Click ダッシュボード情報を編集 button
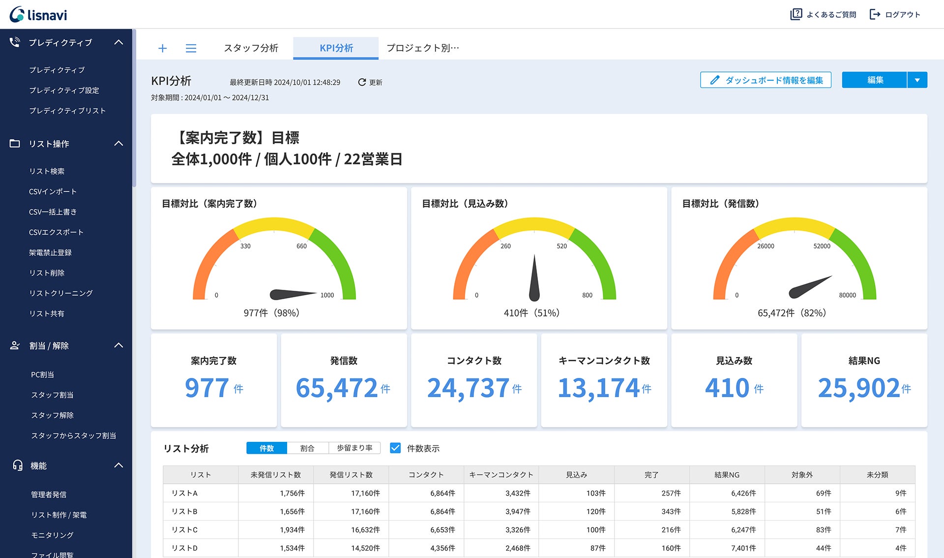This screenshot has height=558, width=944. [766, 80]
